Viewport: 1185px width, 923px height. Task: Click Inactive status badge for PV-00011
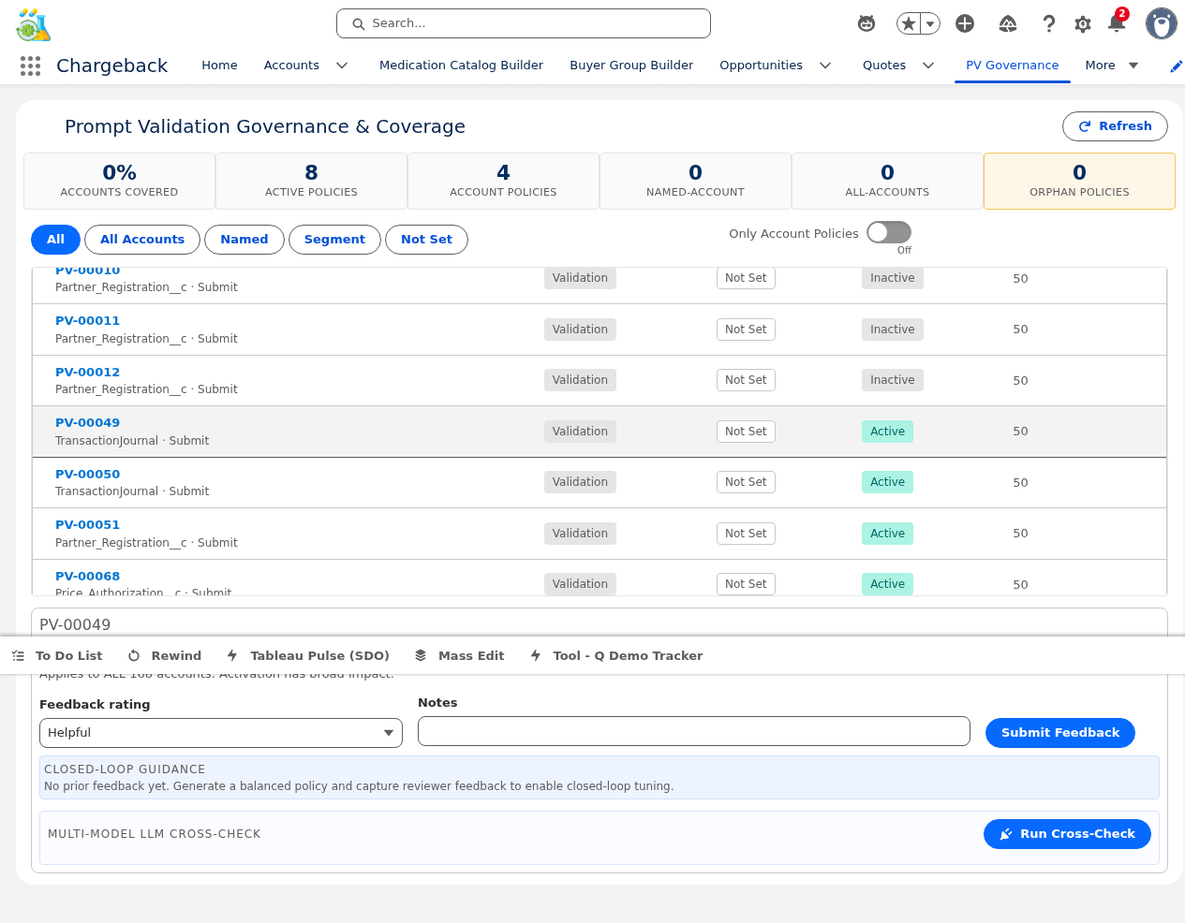(x=892, y=330)
